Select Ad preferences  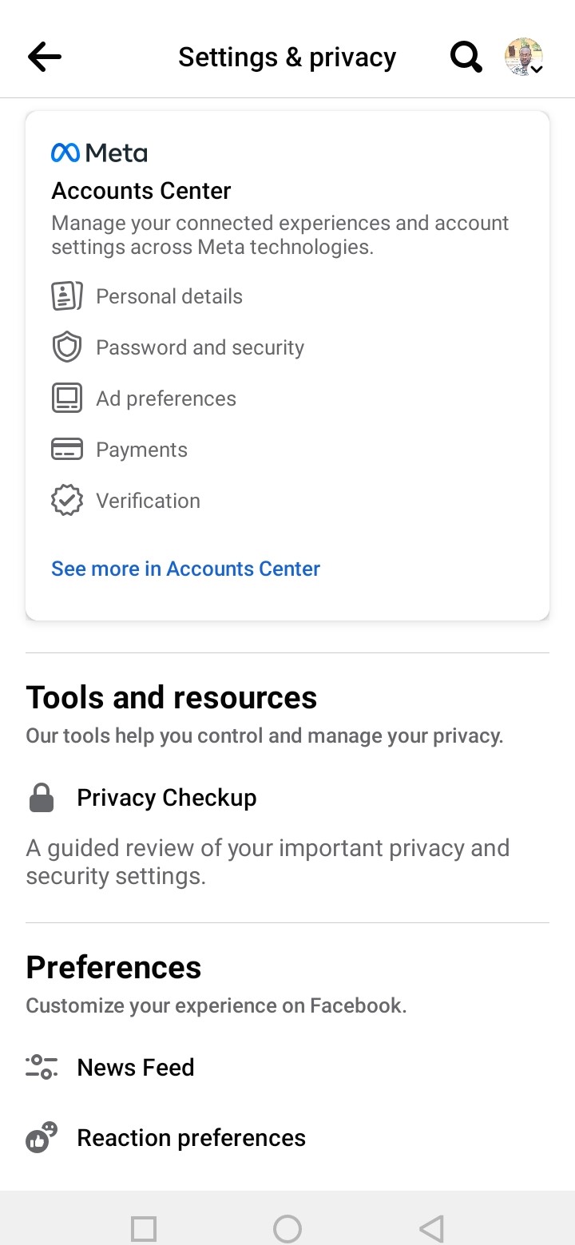click(166, 398)
